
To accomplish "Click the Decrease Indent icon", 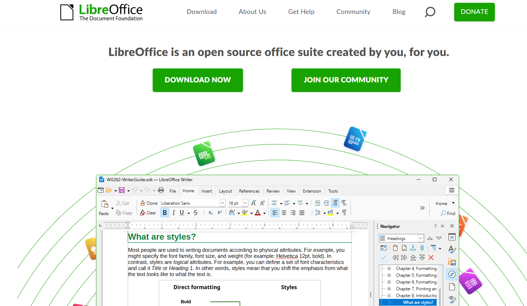I will click(x=326, y=203).
